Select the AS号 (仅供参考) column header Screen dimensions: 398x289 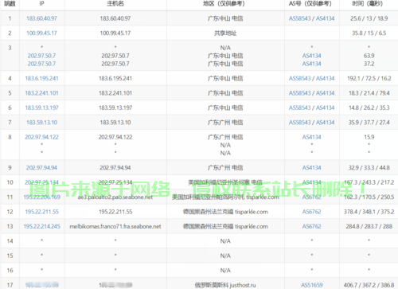[x=311, y=3]
